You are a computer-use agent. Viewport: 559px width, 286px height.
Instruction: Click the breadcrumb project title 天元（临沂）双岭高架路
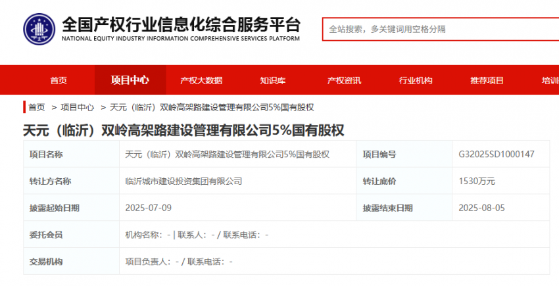click(x=212, y=107)
